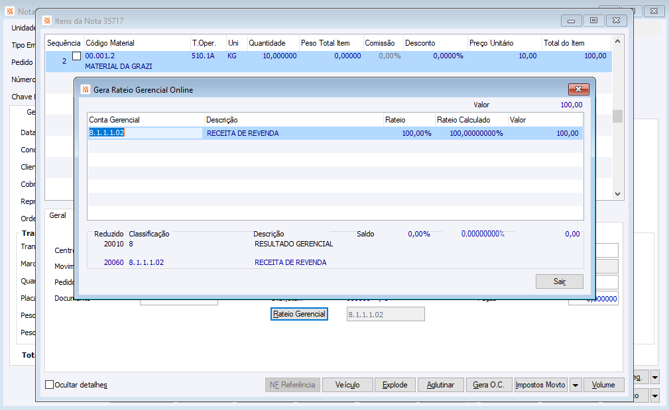Maximize the Itens da Nota window
The width and height of the screenshot is (669, 410).
[593, 21]
